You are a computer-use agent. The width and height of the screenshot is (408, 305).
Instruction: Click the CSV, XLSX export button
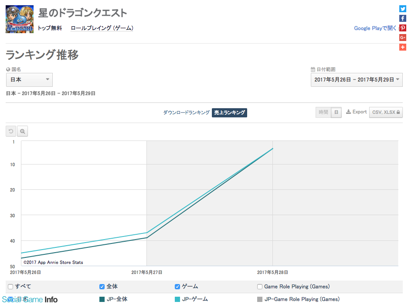pyautogui.click(x=386, y=112)
